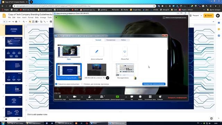Enable optimize for full-screen video checkbox
This screenshot has width=222, height=125.
coord(82,84)
